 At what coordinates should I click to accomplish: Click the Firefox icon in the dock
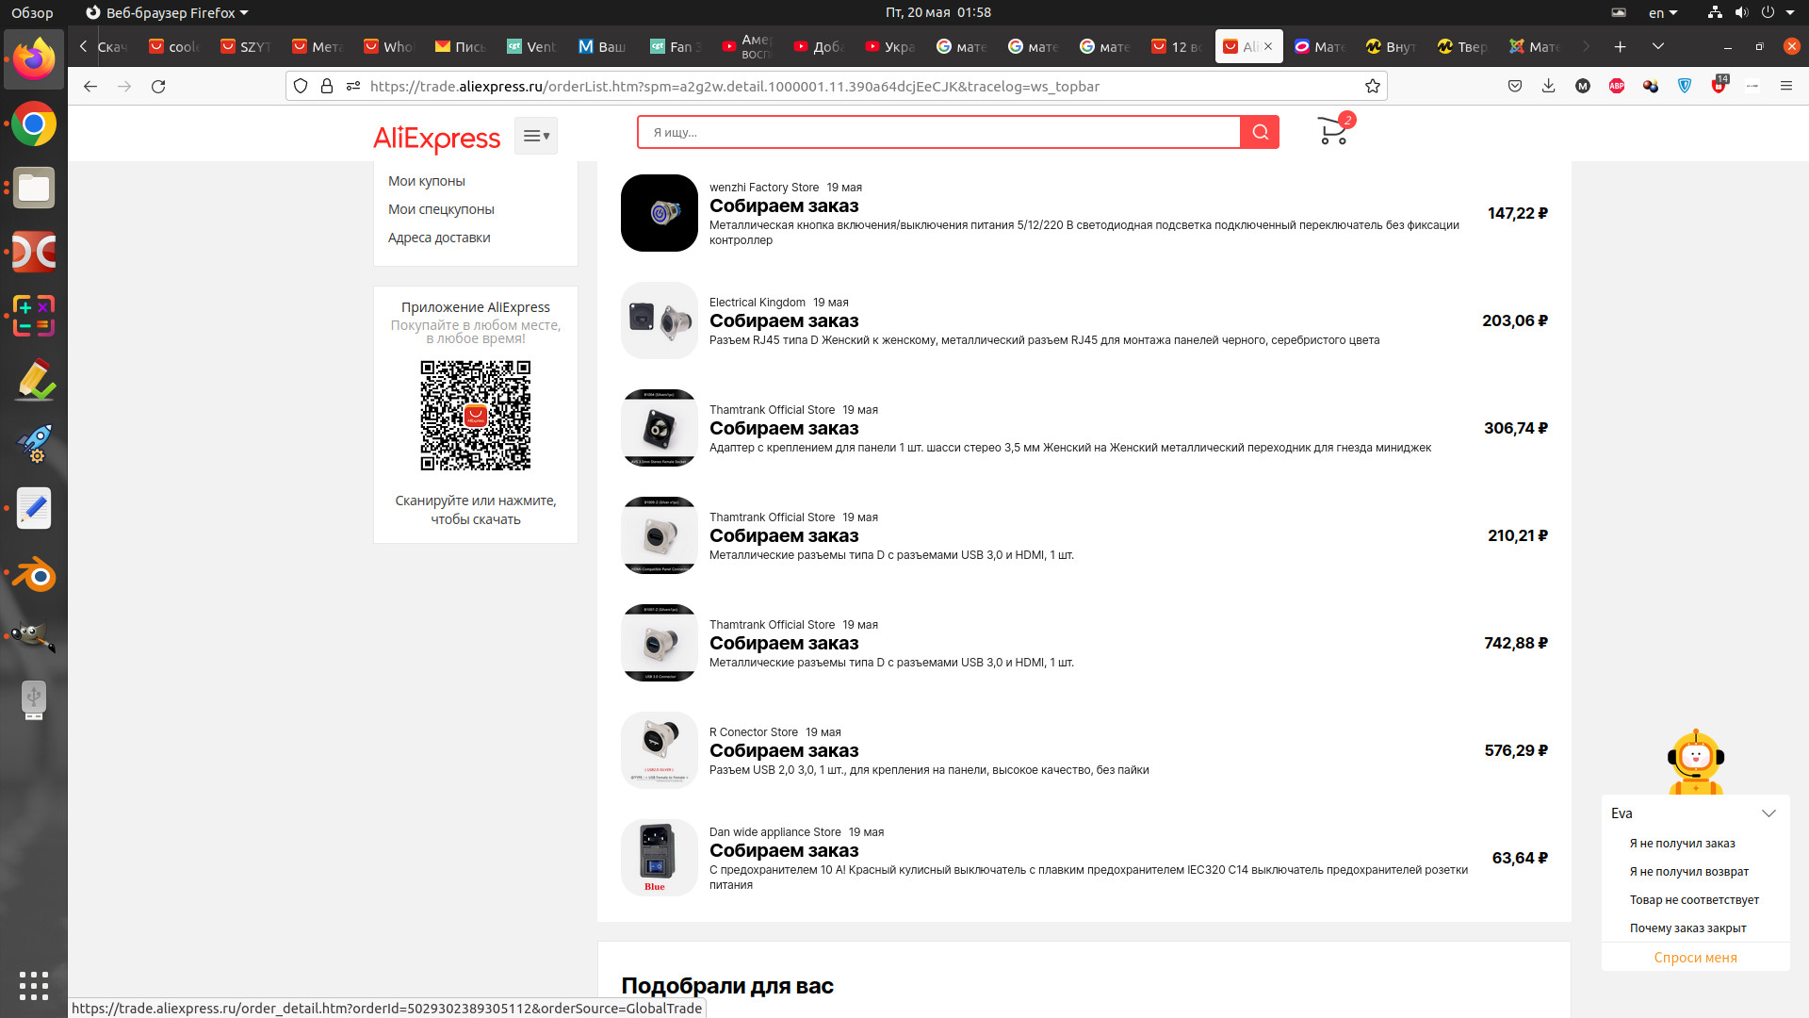pos(34,59)
